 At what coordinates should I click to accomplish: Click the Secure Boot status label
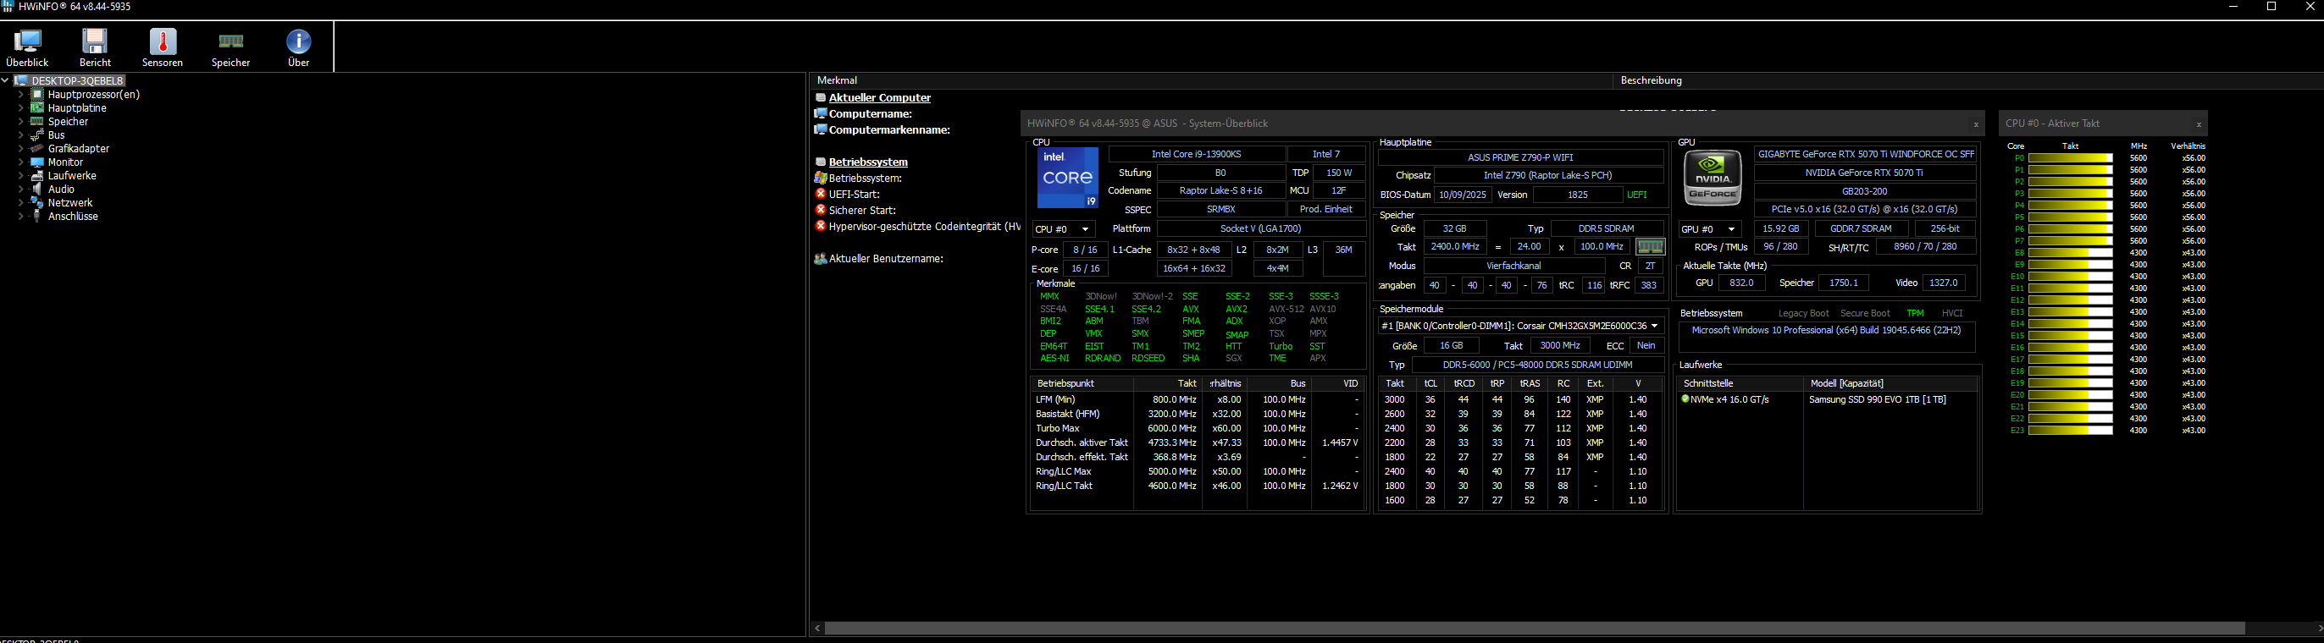(x=1865, y=313)
